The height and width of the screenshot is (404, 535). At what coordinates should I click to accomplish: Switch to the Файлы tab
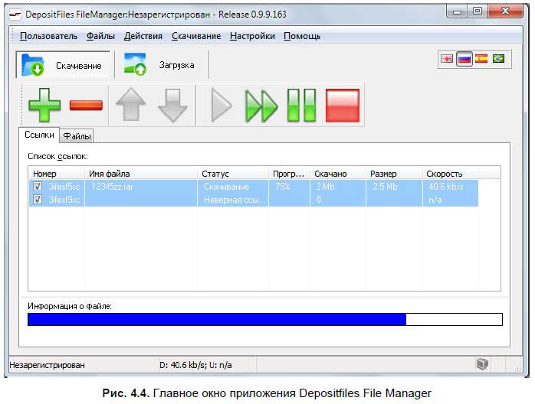77,136
